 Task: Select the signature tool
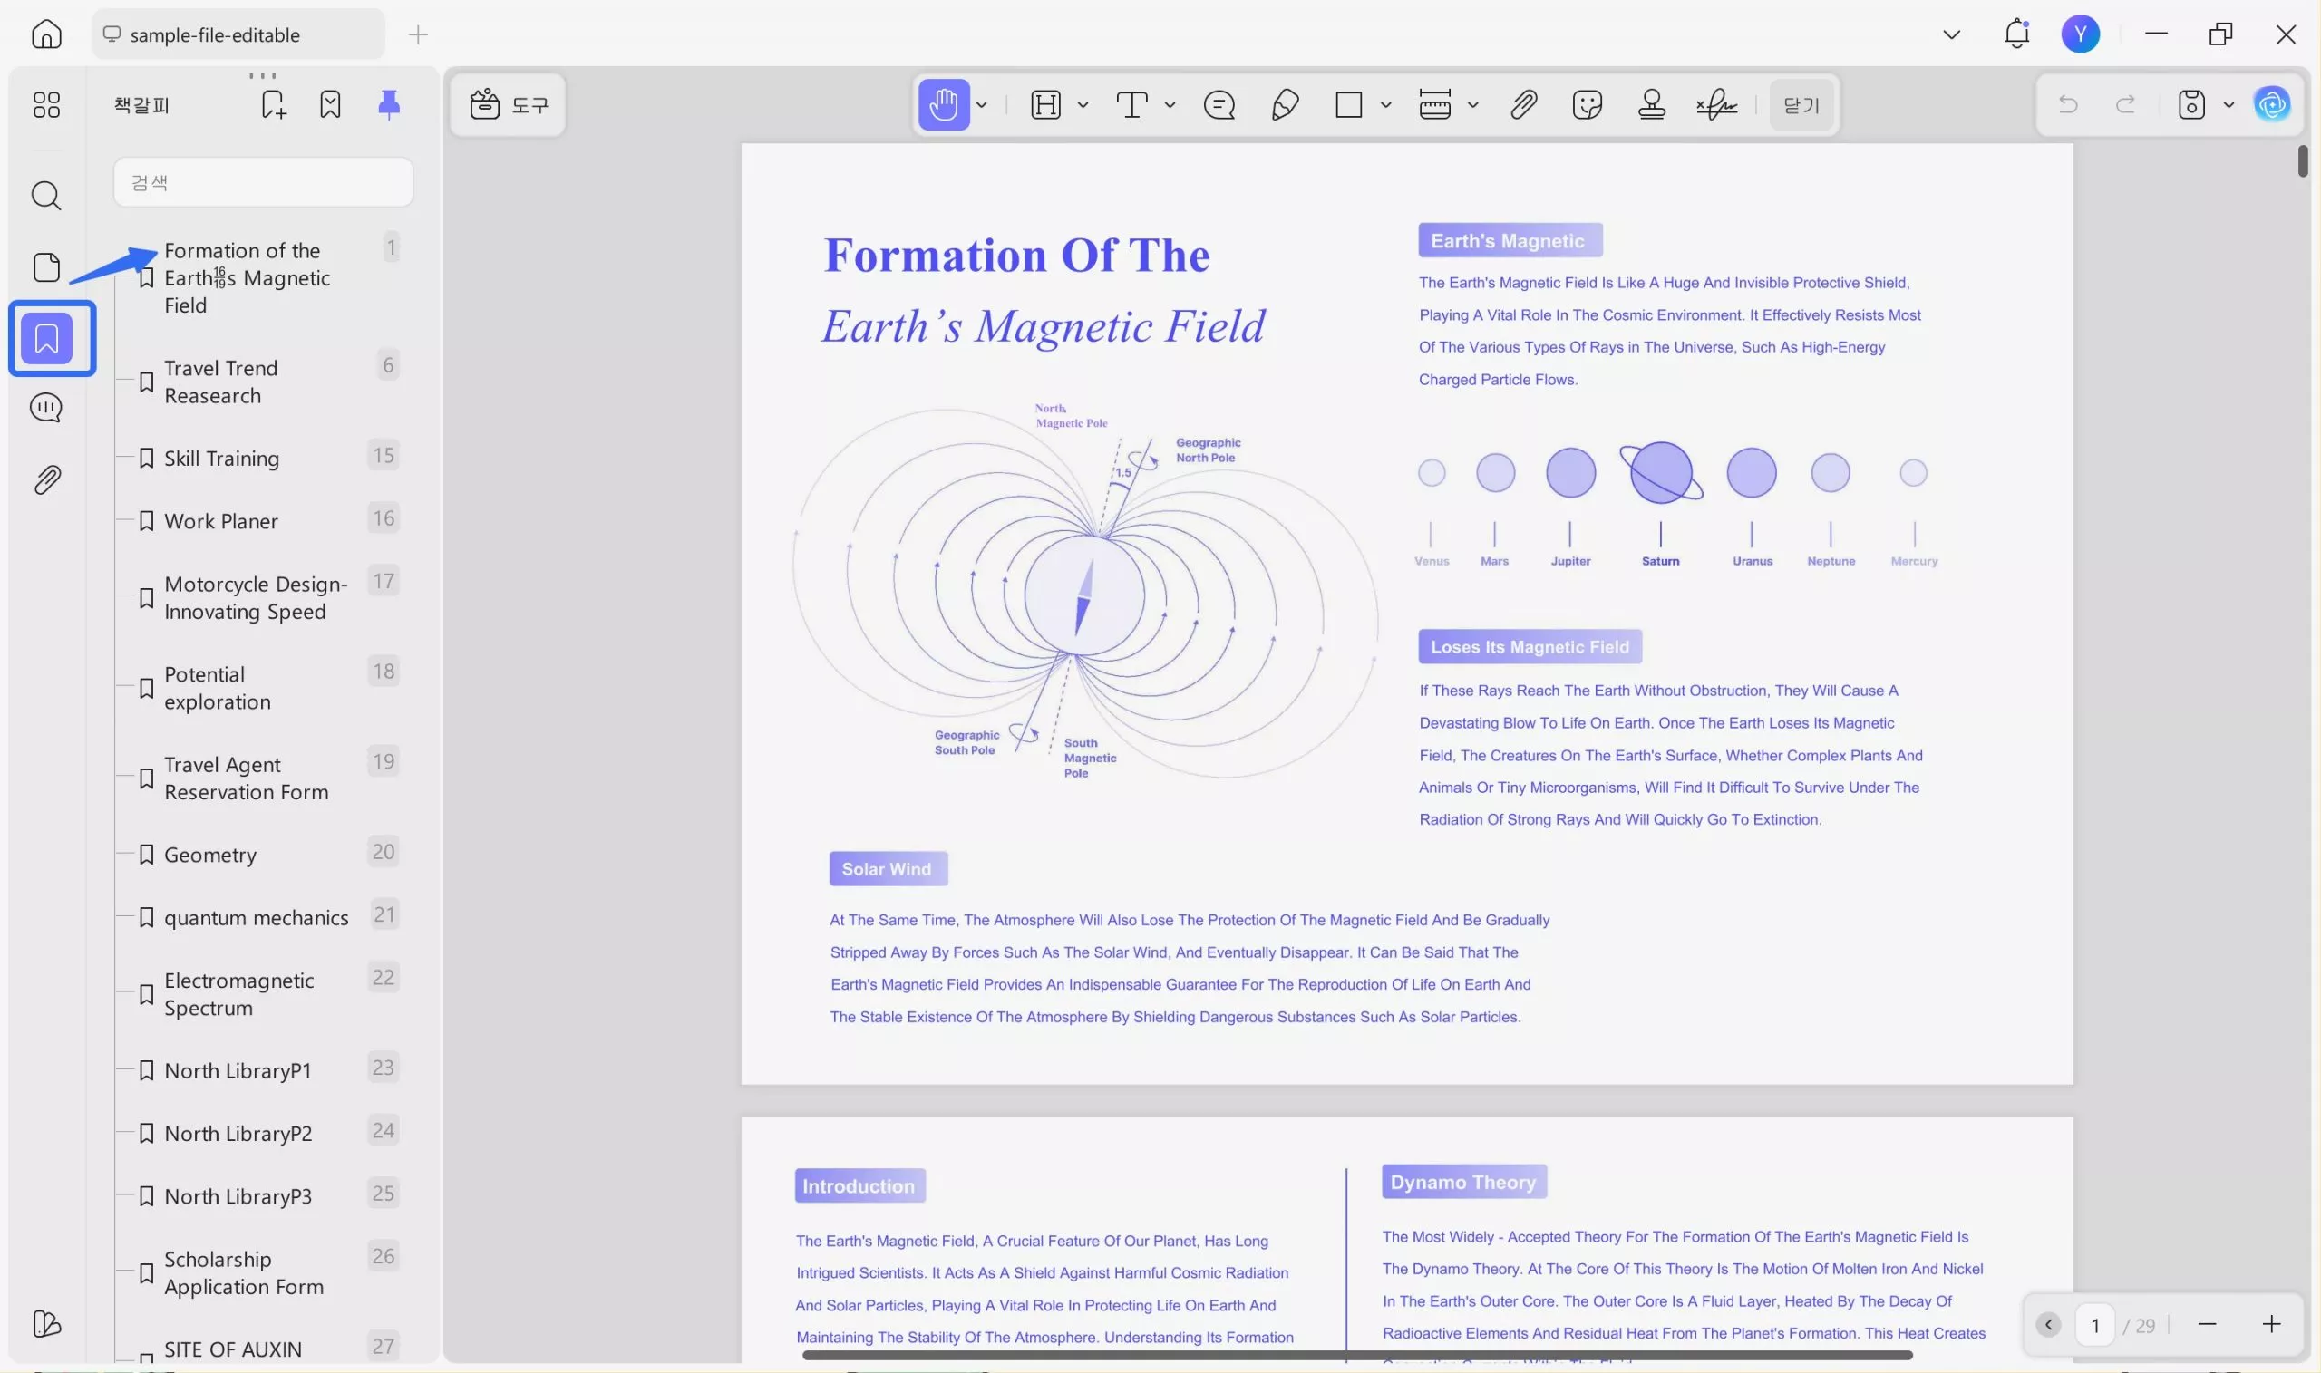(1716, 104)
